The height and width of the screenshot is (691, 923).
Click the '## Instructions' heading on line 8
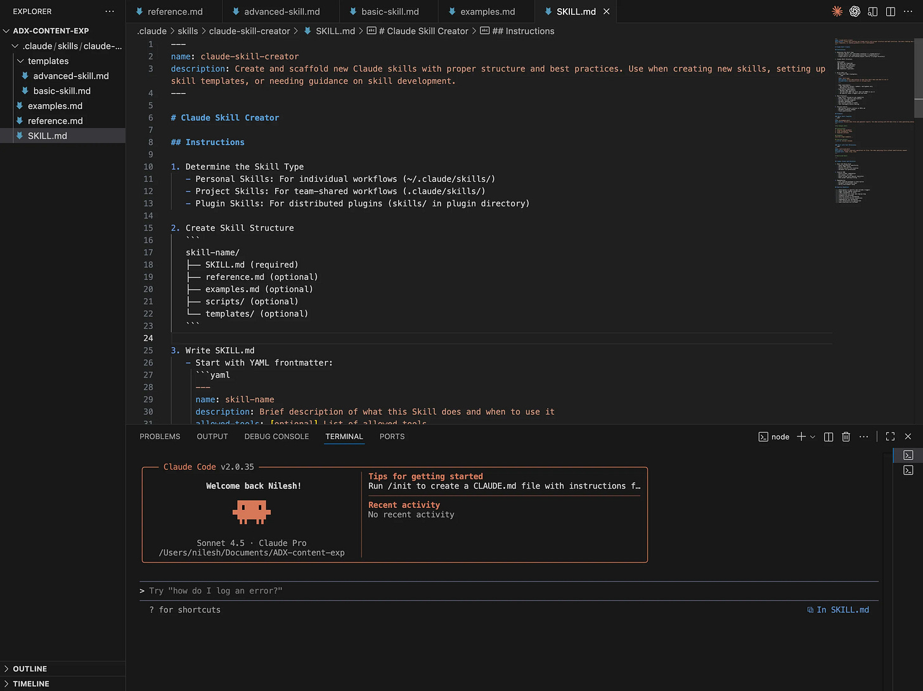[207, 143]
